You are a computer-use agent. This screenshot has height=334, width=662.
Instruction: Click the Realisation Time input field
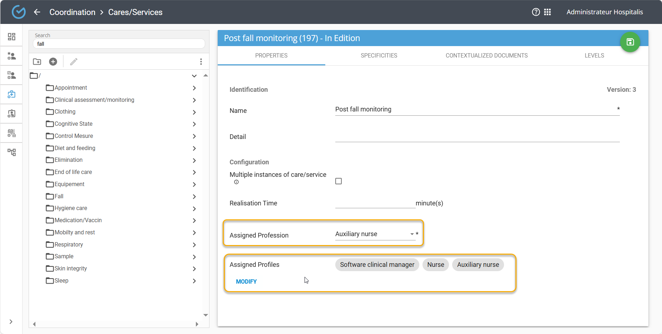point(375,203)
